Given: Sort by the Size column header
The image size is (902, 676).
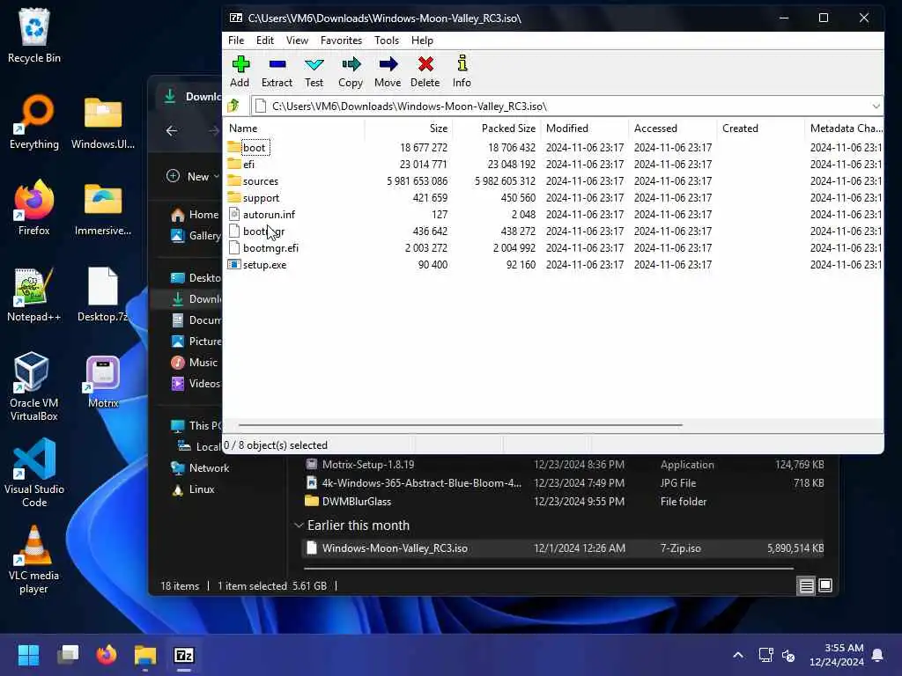Looking at the screenshot, I should tap(409, 129).
